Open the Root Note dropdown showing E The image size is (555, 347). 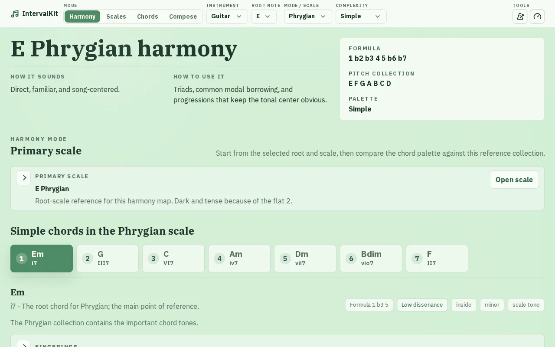click(264, 16)
